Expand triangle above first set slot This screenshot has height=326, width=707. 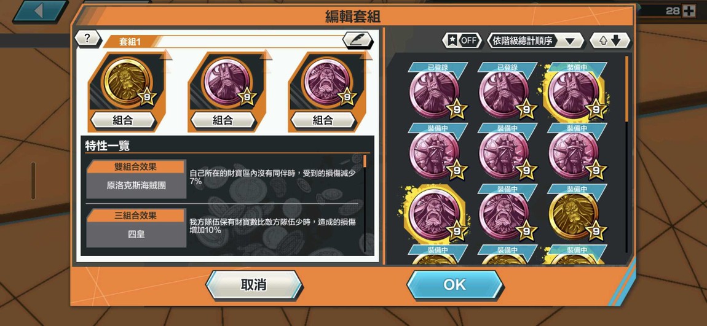[166, 55]
